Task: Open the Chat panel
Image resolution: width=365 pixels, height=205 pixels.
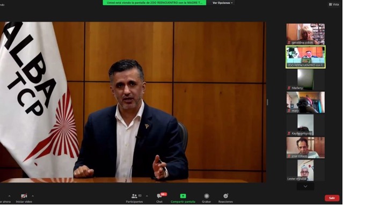Action: pyautogui.click(x=160, y=198)
